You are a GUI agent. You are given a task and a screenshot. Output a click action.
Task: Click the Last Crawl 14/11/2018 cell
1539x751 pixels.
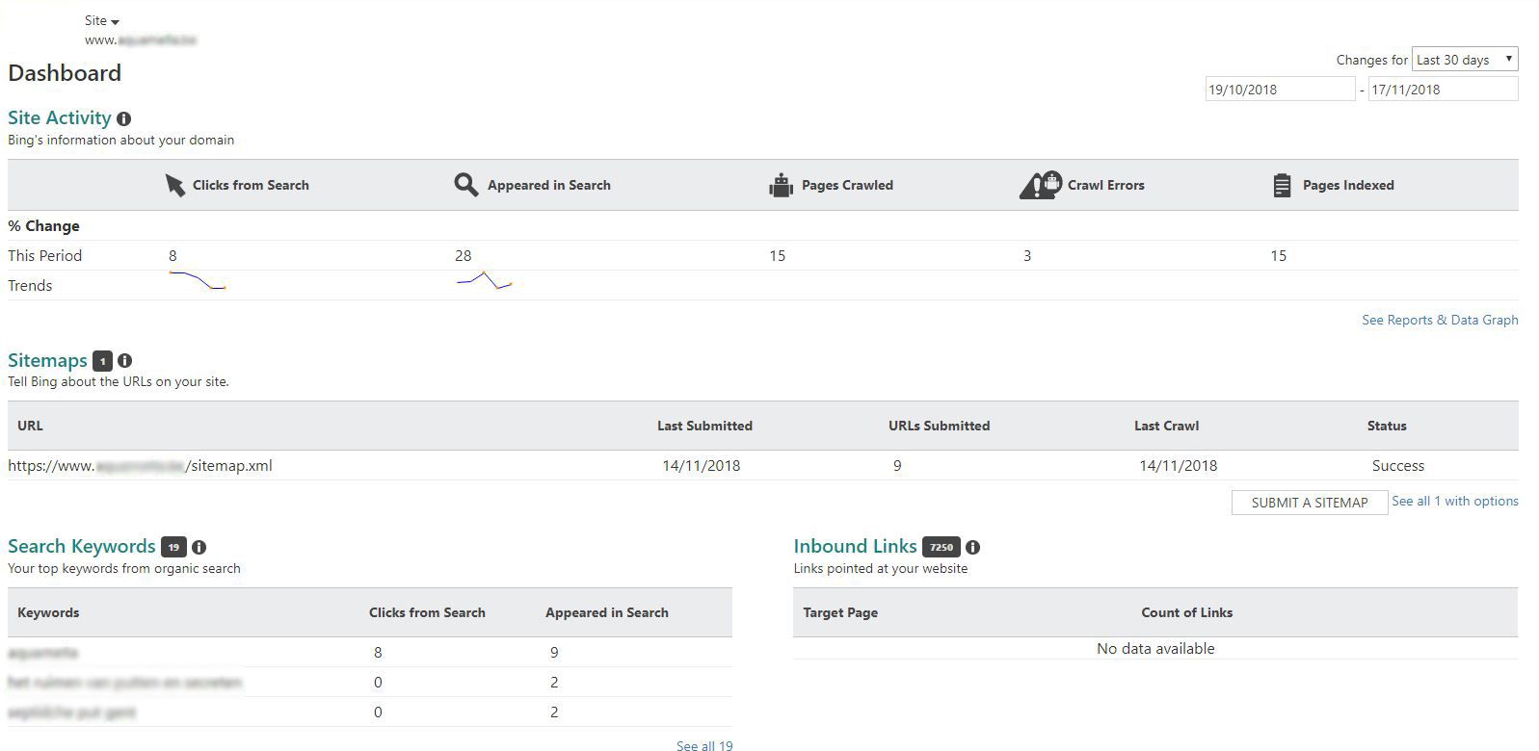click(x=1179, y=465)
